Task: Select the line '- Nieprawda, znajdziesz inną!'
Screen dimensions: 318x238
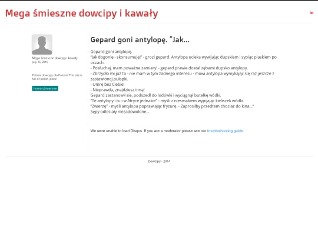Action: coord(118,90)
